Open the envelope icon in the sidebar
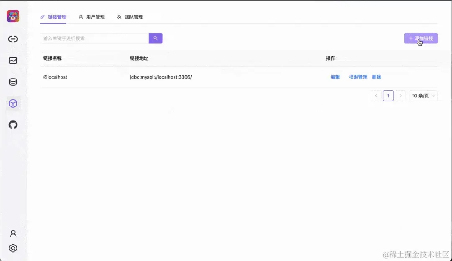The image size is (452, 261). (x=13, y=60)
